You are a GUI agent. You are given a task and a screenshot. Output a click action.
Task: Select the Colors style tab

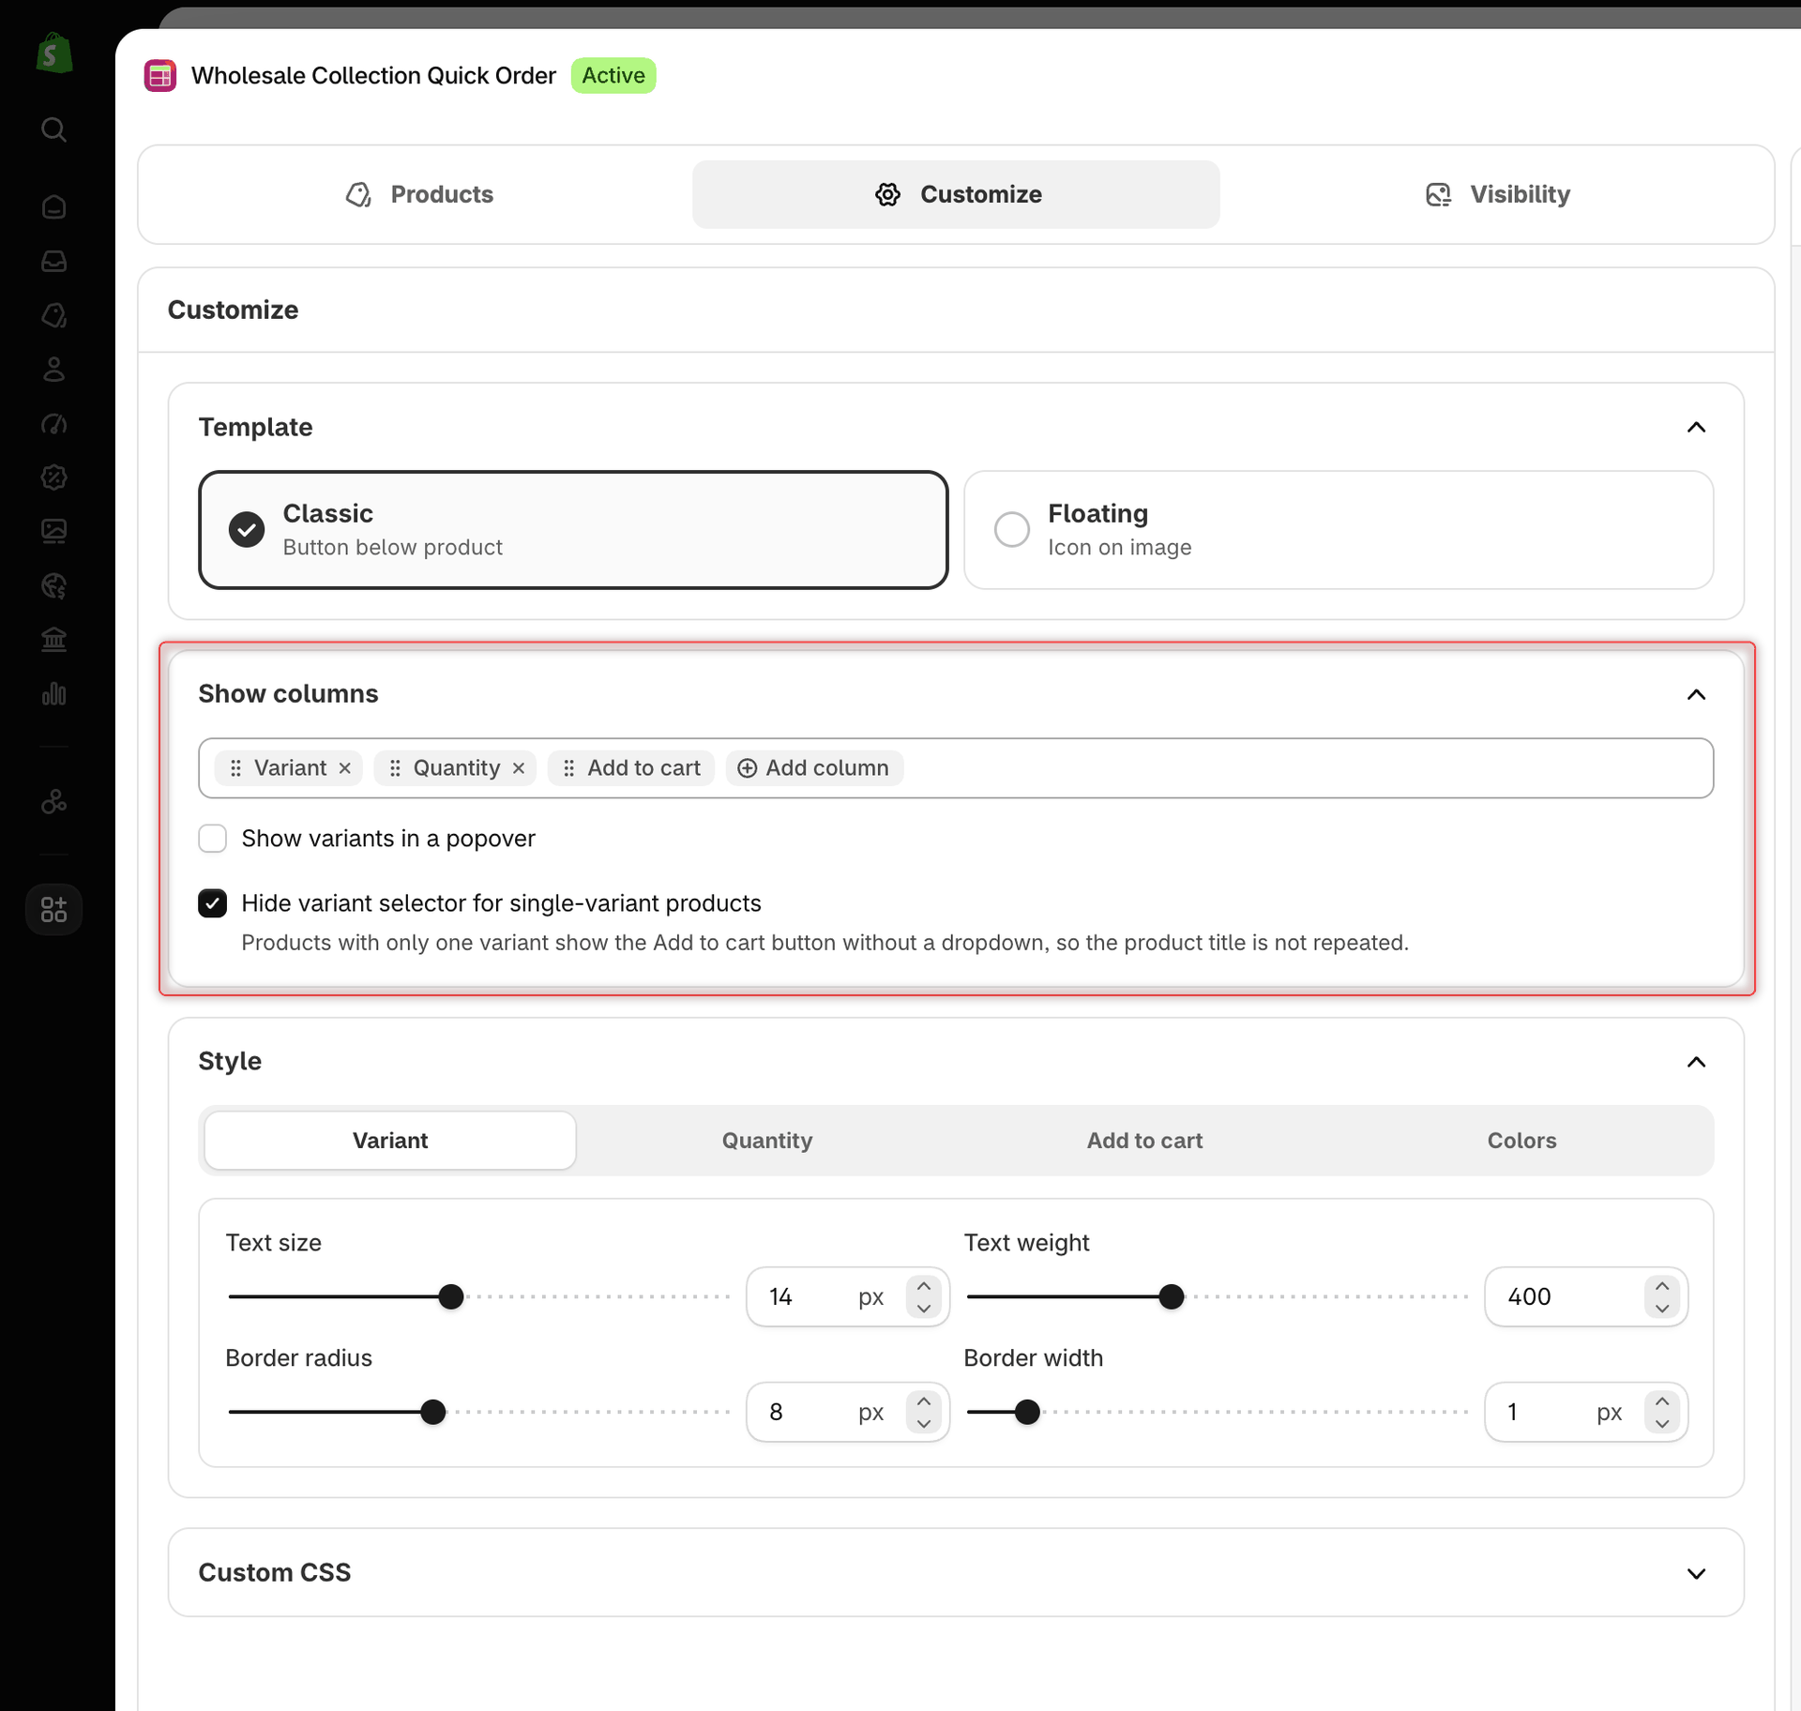point(1521,1141)
